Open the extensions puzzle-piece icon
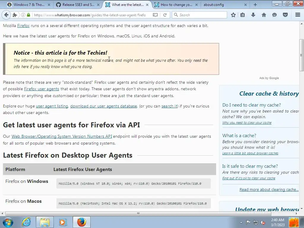 pos(15,15)
